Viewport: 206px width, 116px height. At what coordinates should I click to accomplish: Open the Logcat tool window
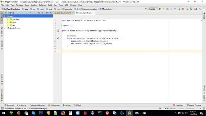pyautogui.click(x=22, y=105)
